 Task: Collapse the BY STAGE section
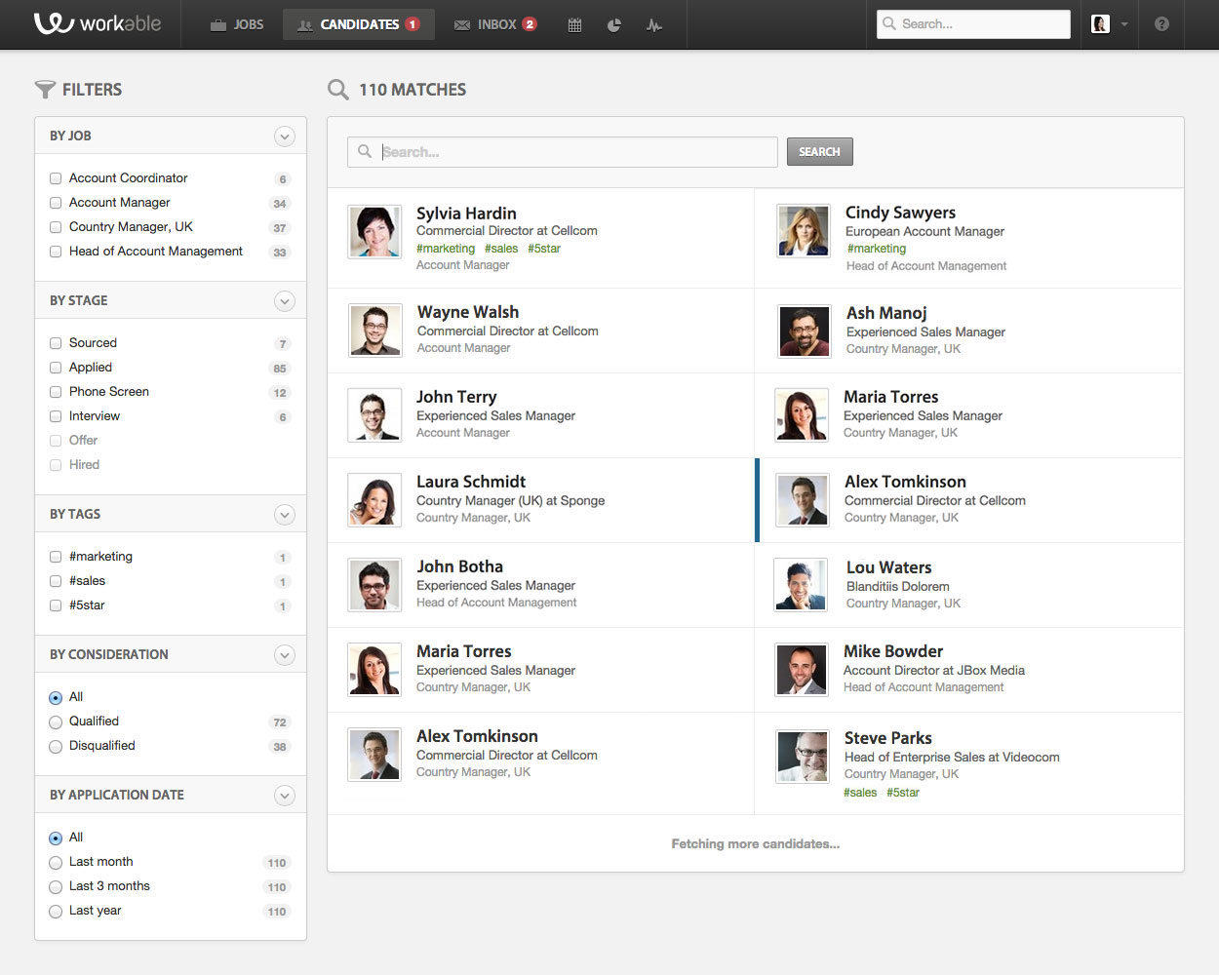(x=285, y=300)
